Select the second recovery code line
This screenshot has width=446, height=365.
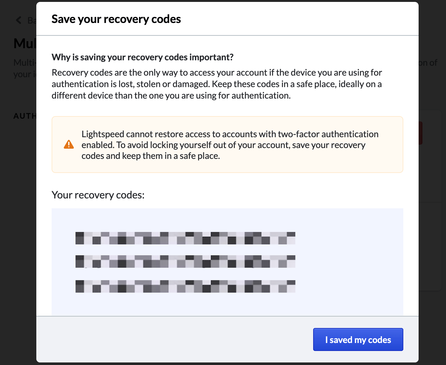(185, 261)
